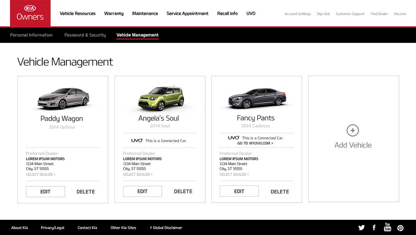The height and width of the screenshot is (235, 416).
Task: Open the Vehicle Resources menu
Action: (78, 13)
